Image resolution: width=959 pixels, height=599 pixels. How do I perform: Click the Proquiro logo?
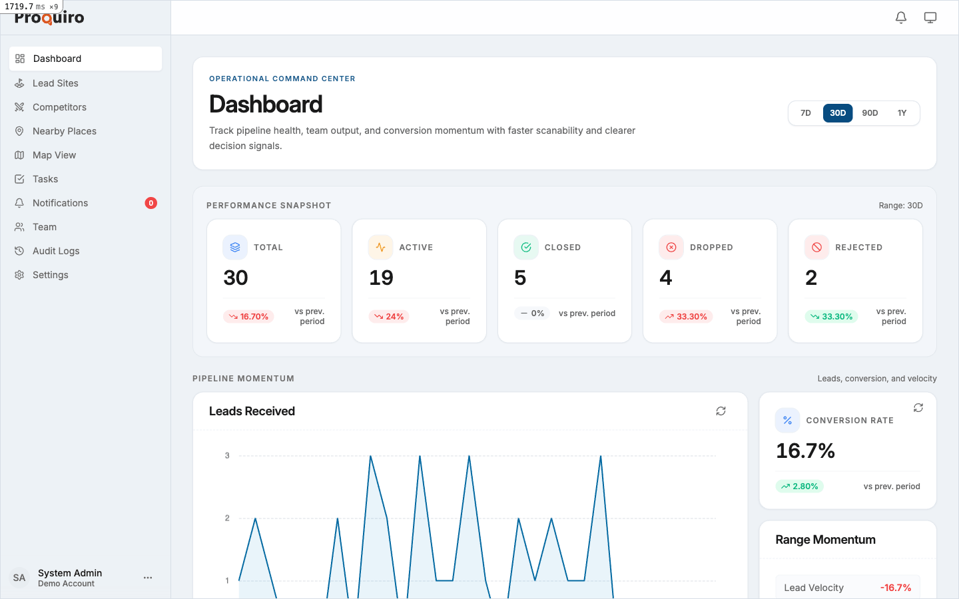coord(49,17)
